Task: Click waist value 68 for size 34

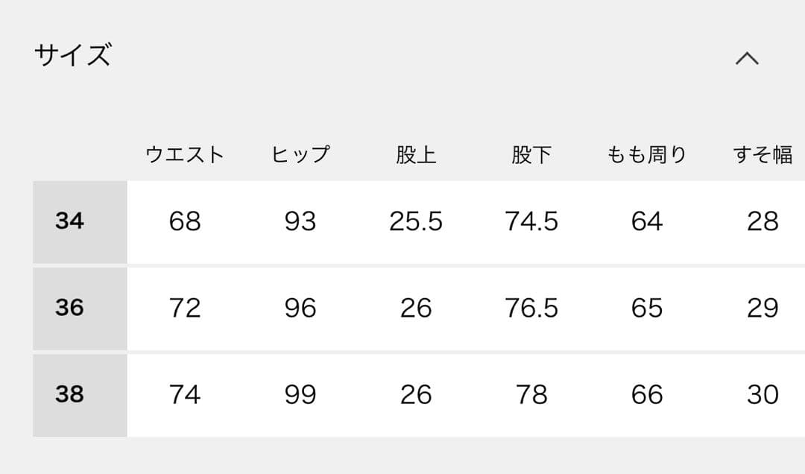Action: (186, 221)
